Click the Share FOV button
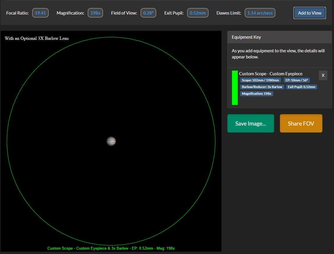 [301, 123]
